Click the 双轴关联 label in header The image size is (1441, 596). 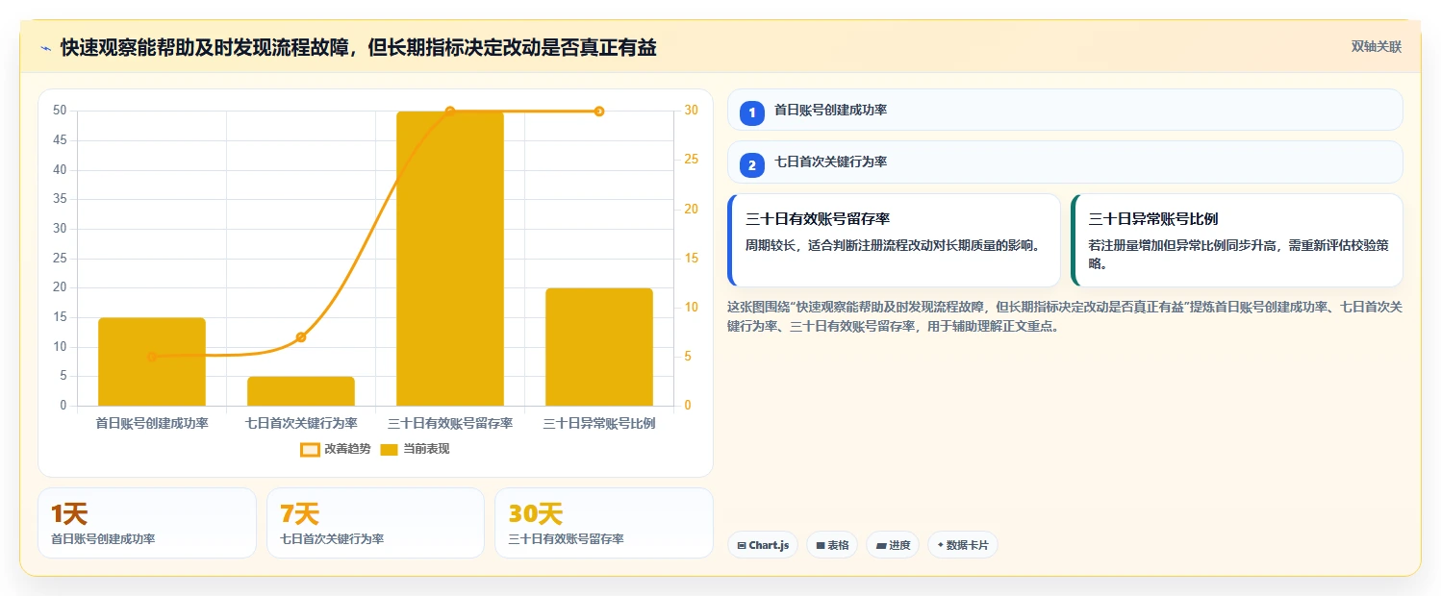(x=1376, y=46)
